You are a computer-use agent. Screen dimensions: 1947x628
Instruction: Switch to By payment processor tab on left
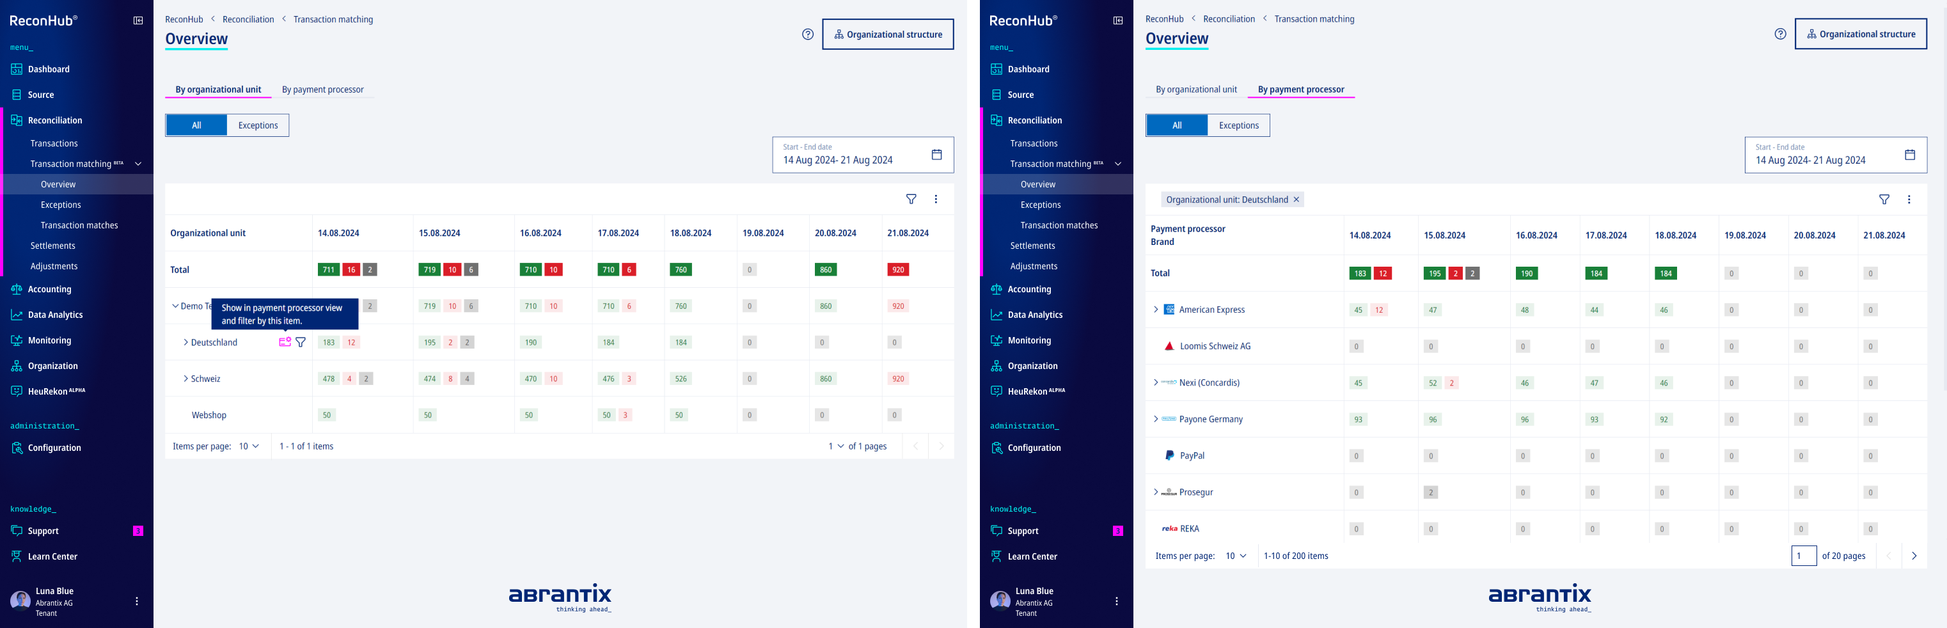click(323, 90)
